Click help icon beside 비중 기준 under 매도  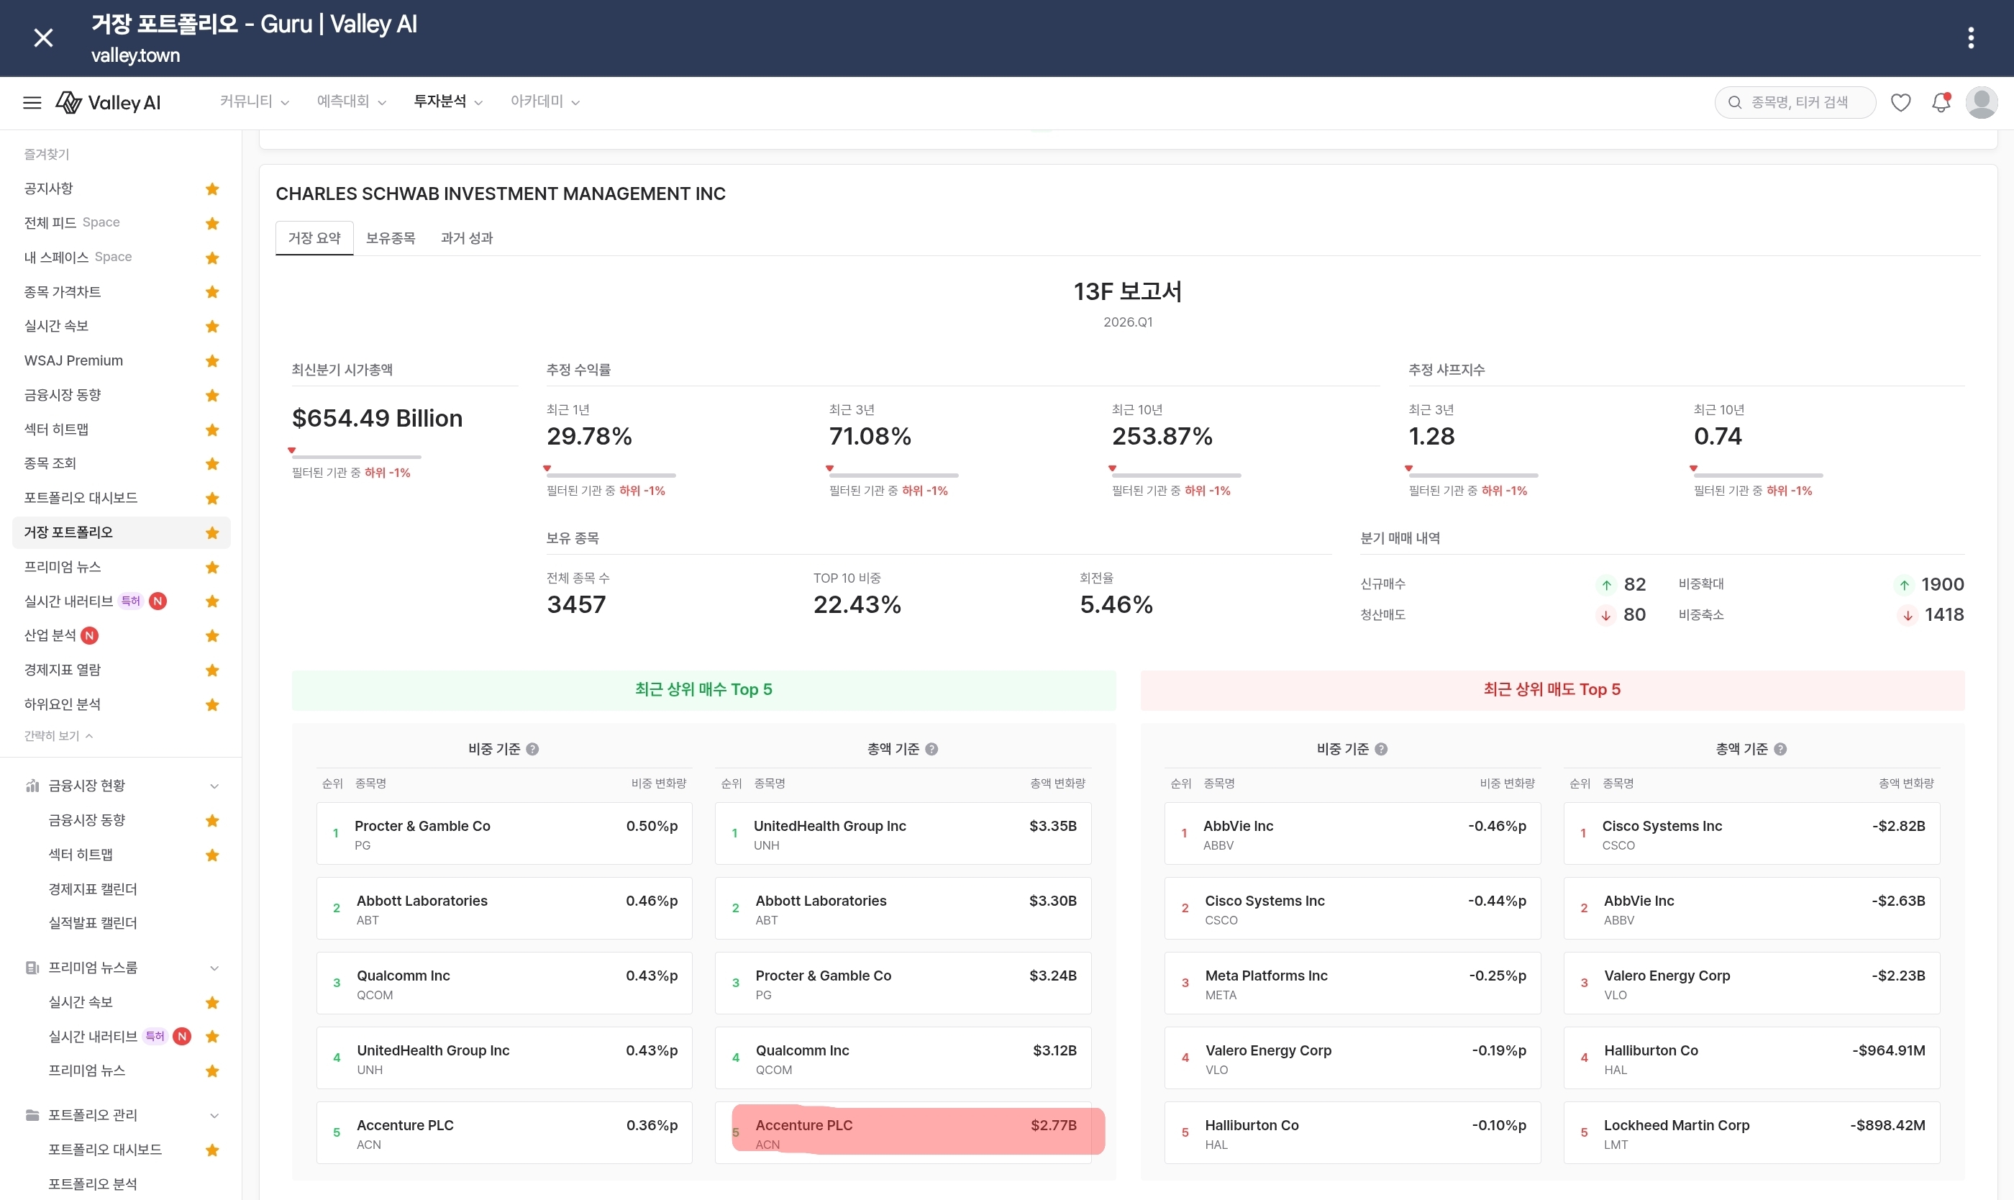tap(1381, 749)
